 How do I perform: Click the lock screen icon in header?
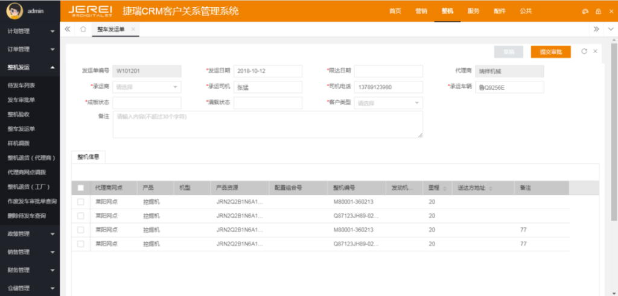597,11
